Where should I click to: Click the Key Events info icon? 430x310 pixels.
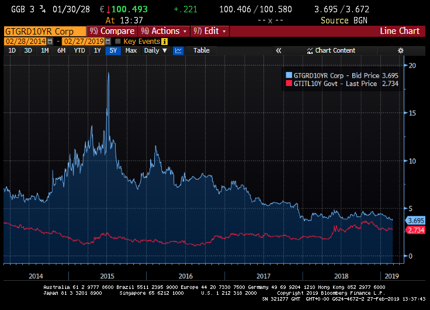(x=164, y=42)
